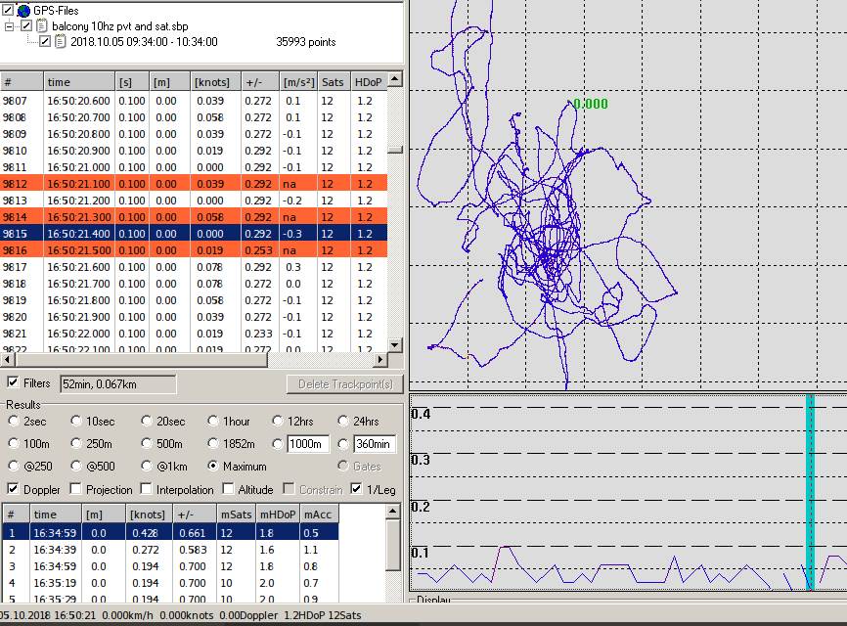Screen dimensions: 847x626
Task: Click the balcony 10hz sbp file icon
Action: coord(41,26)
